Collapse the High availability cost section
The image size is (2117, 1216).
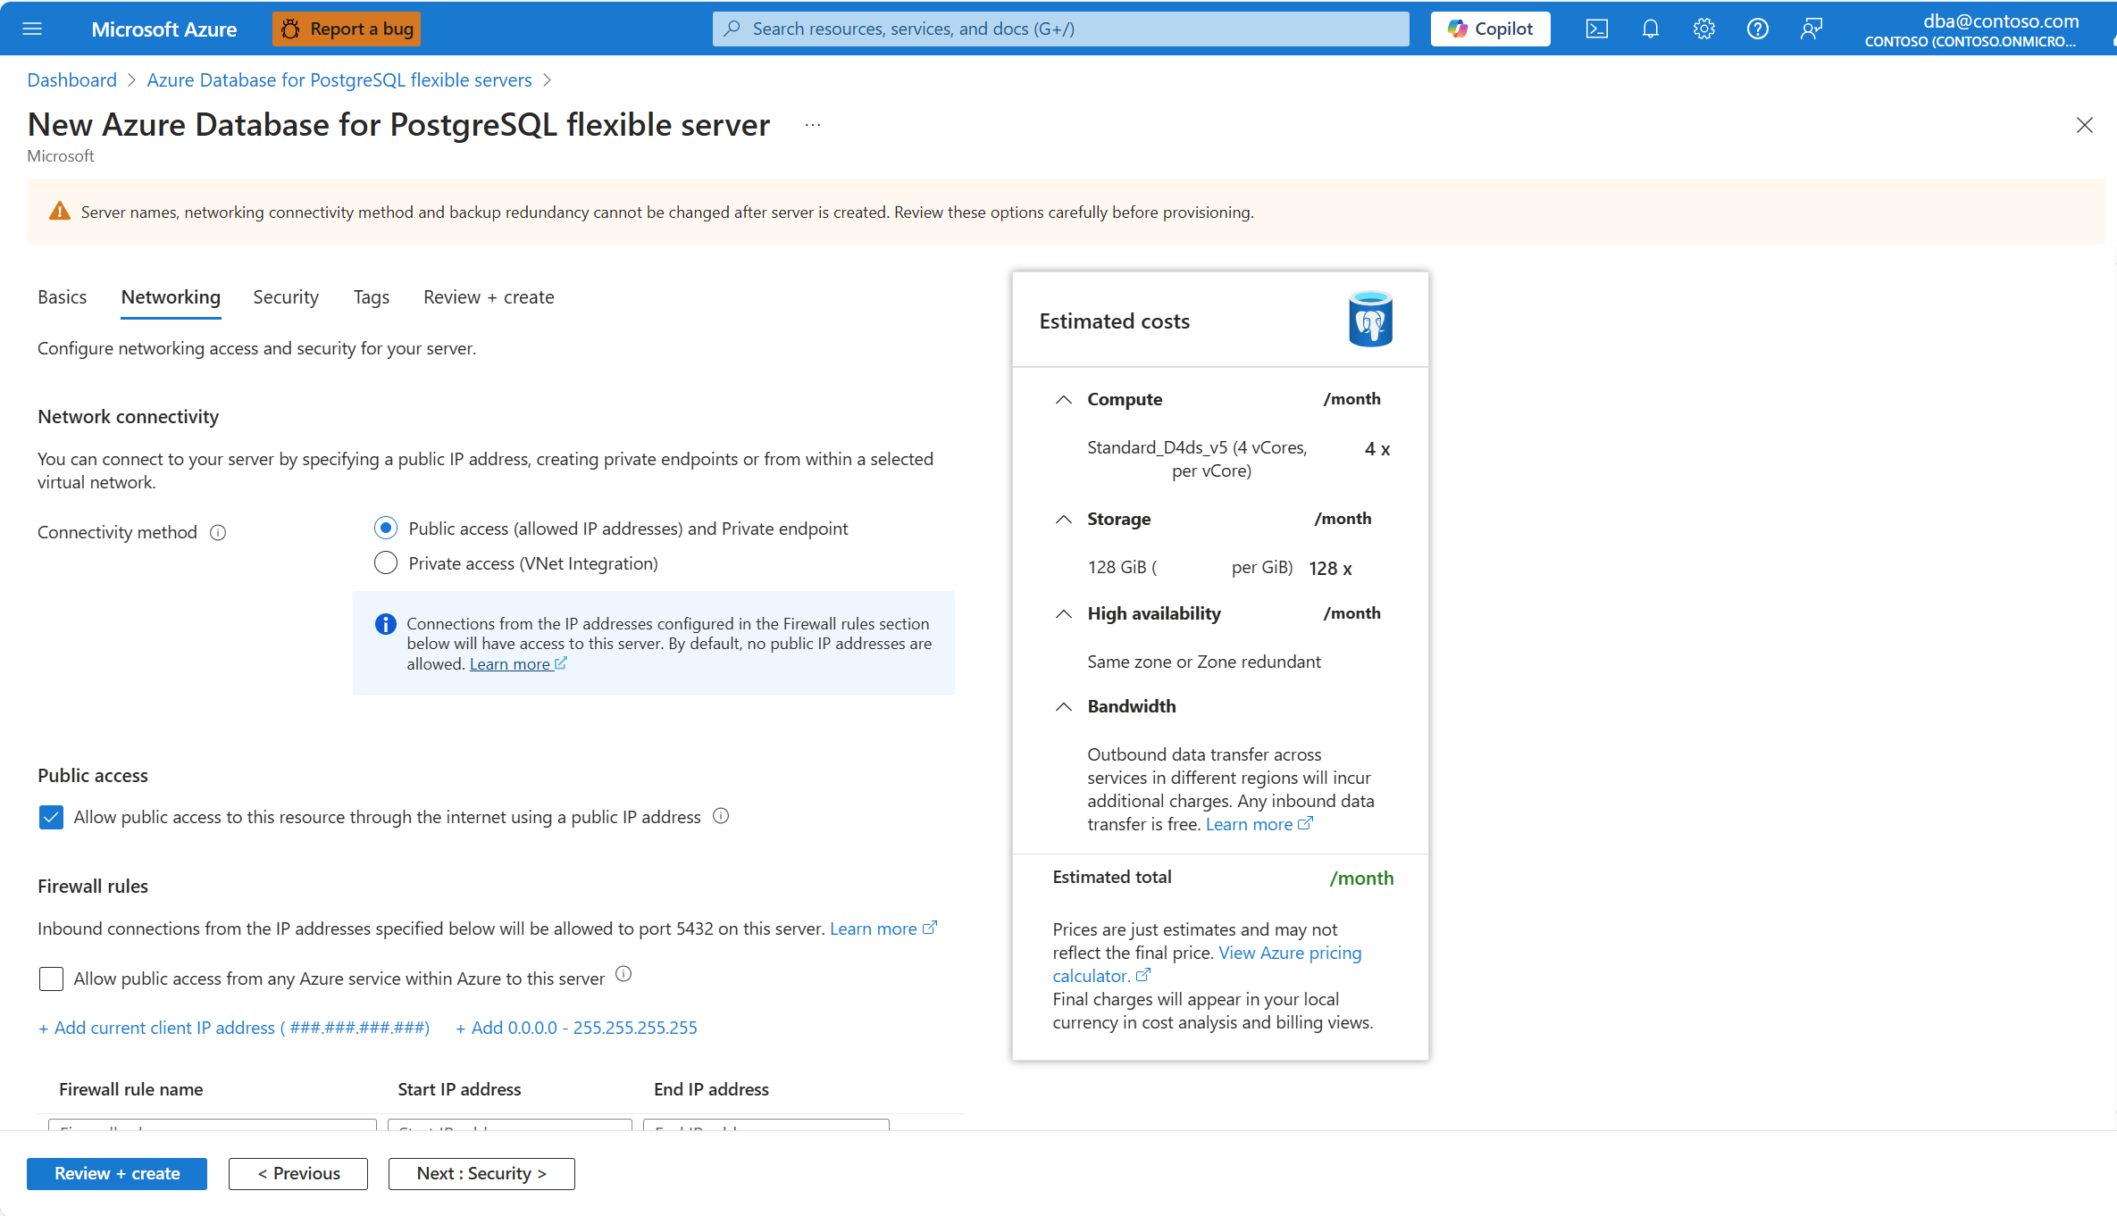(1063, 614)
